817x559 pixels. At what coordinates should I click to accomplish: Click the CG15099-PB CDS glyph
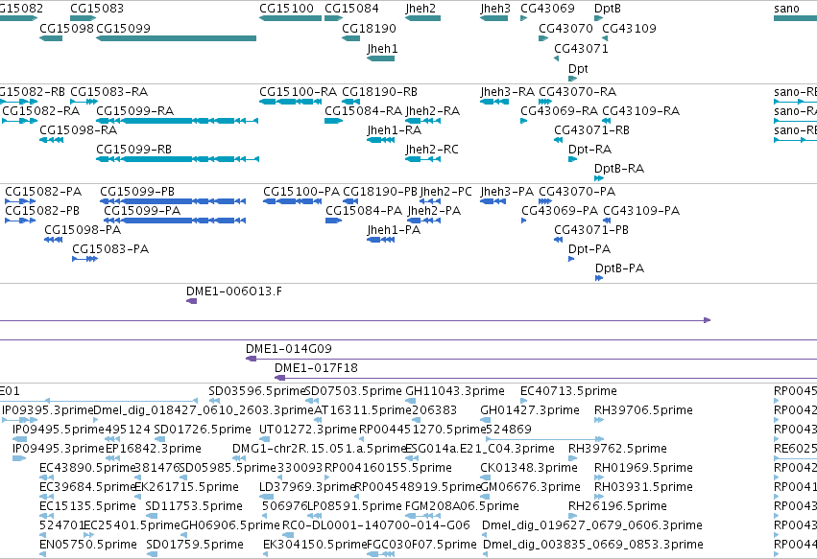pyautogui.click(x=173, y=201)
